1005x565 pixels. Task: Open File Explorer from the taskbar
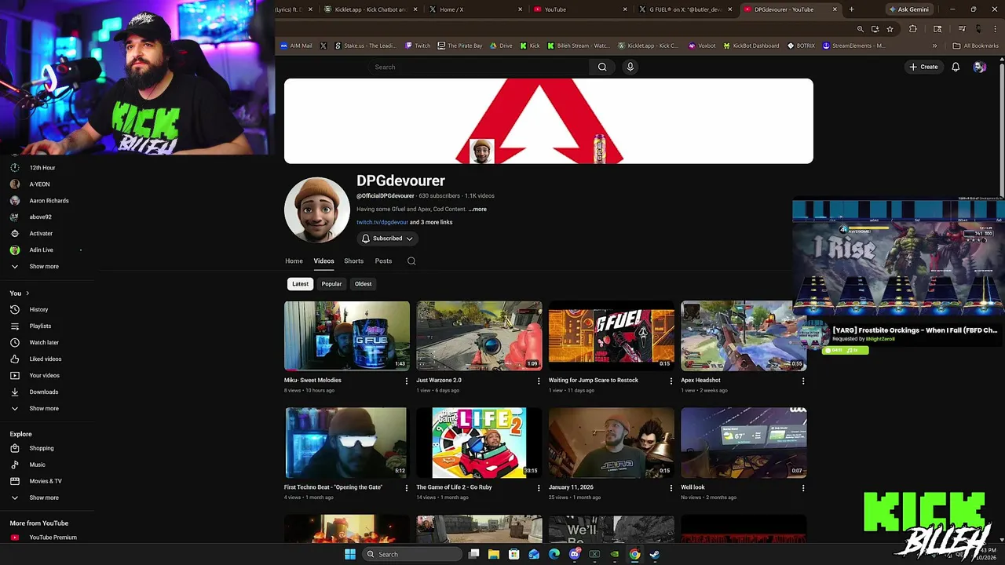(x=494, y=554)
